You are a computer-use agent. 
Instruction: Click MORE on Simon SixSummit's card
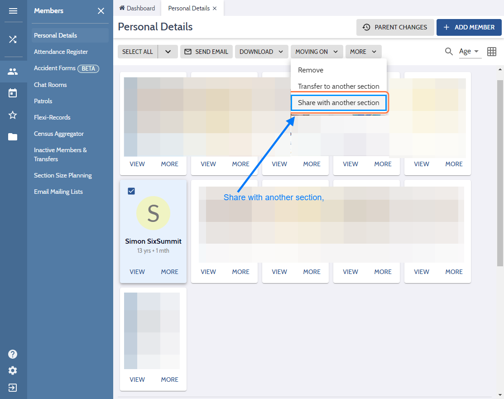point(170,272)
